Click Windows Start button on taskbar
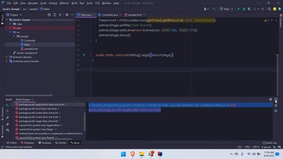The image size is (283, 159). point(123,154)
